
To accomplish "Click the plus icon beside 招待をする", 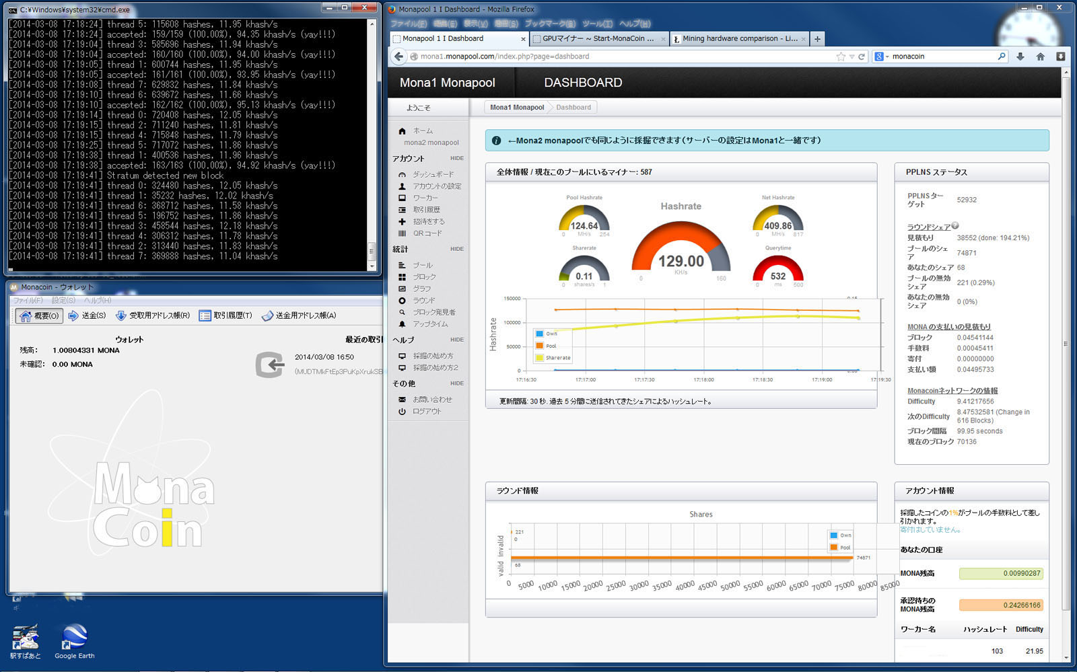I will 402,221.
